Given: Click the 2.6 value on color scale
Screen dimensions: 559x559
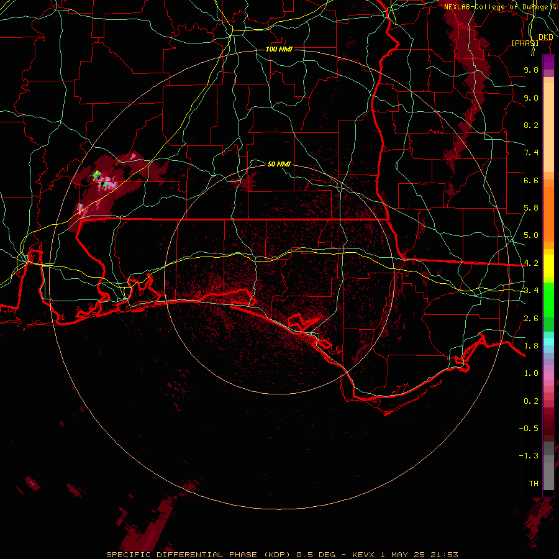Looking at the screenshot, I should [531, 319].
